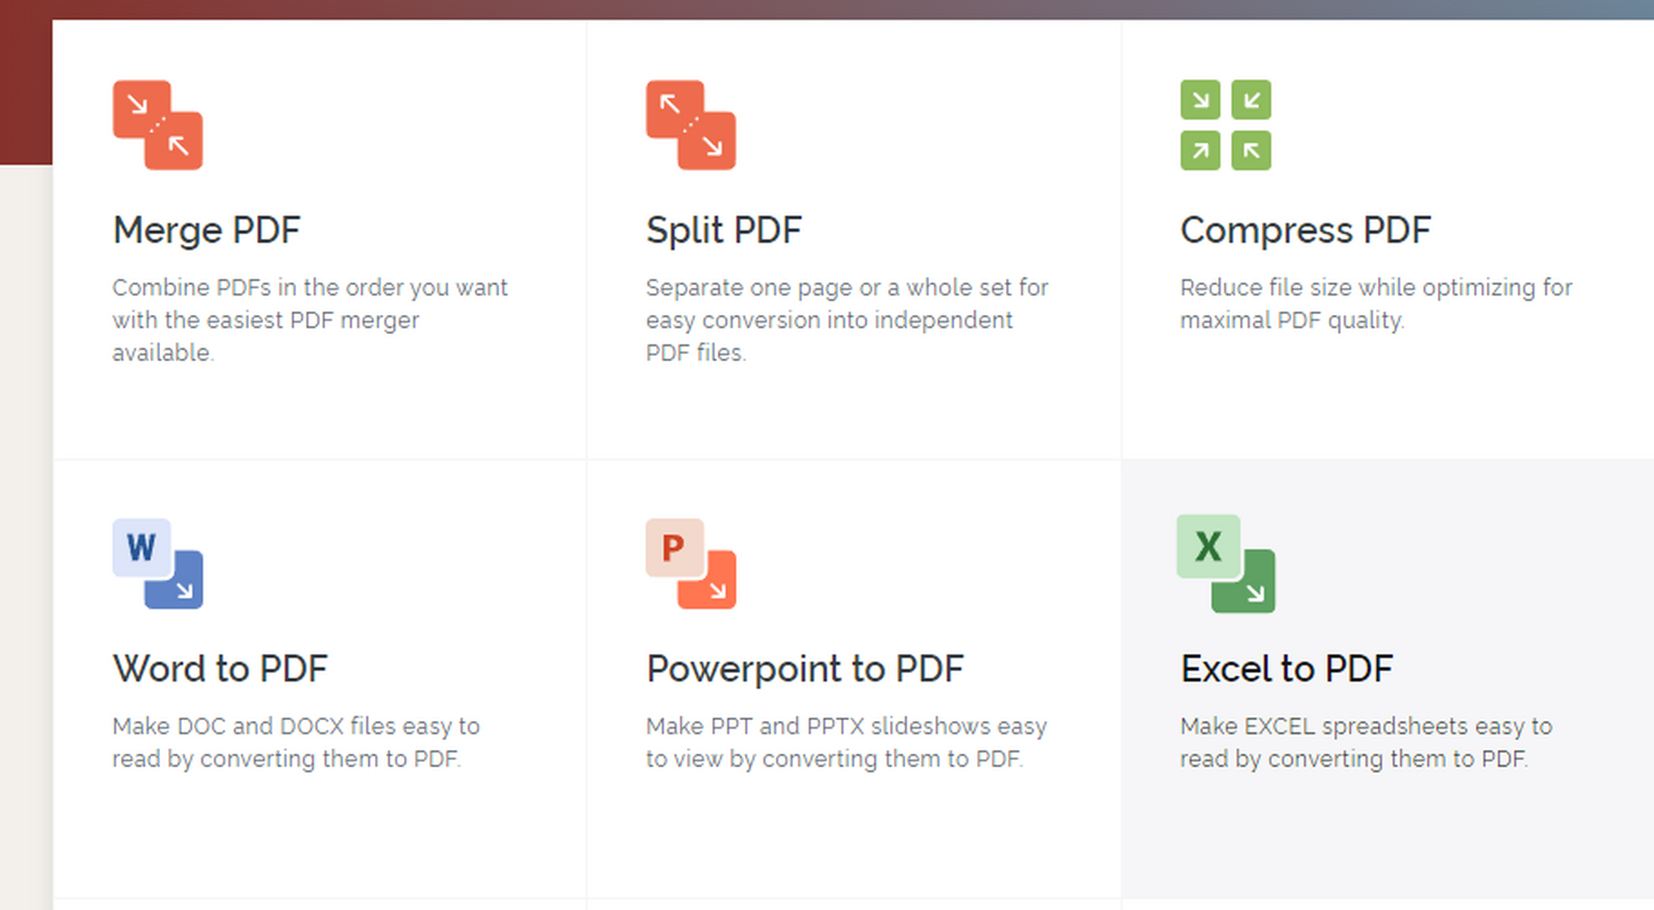Open the Merge PDF tool title

(206, 230)
